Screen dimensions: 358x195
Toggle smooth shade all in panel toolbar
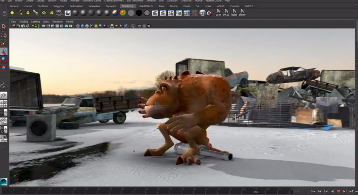tap(82, 26)
